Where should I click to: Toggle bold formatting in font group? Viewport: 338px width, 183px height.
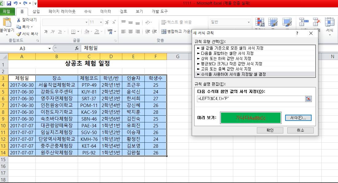[46, 31]
